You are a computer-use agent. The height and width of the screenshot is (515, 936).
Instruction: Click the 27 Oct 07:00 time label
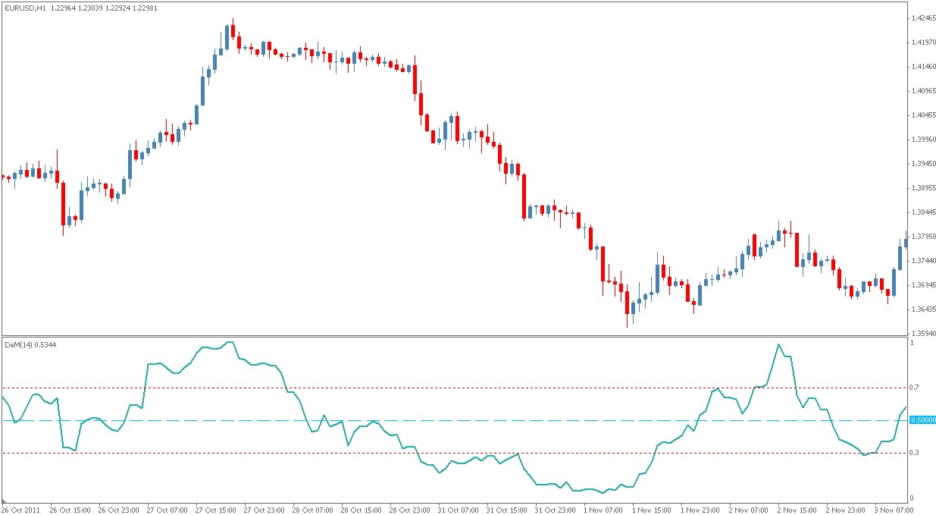pyautogui.click(x=168, y=510)
